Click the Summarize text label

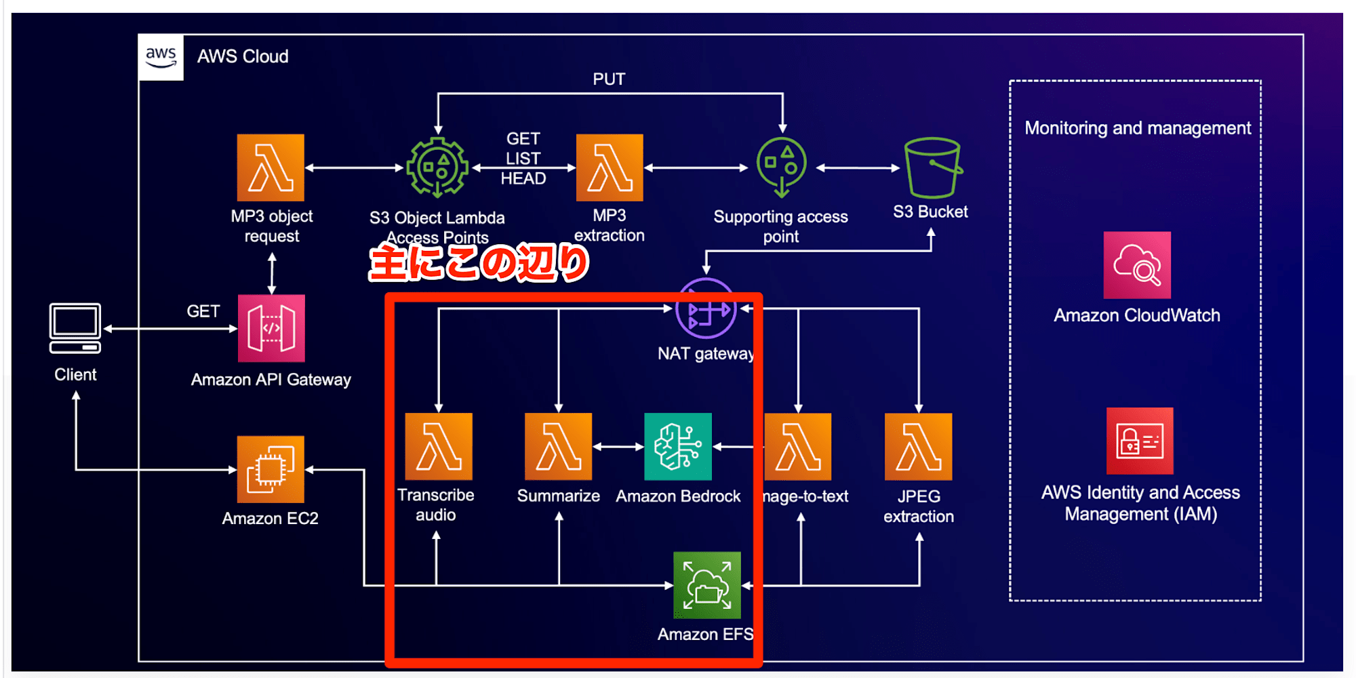(559, 496)
